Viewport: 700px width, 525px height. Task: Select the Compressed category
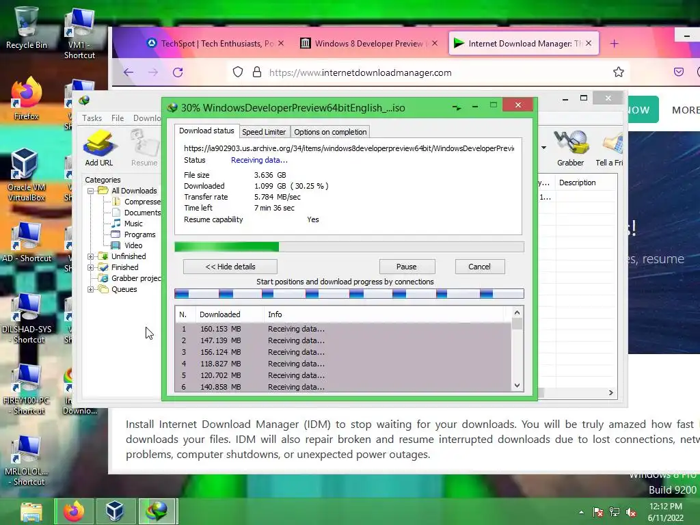137,202
